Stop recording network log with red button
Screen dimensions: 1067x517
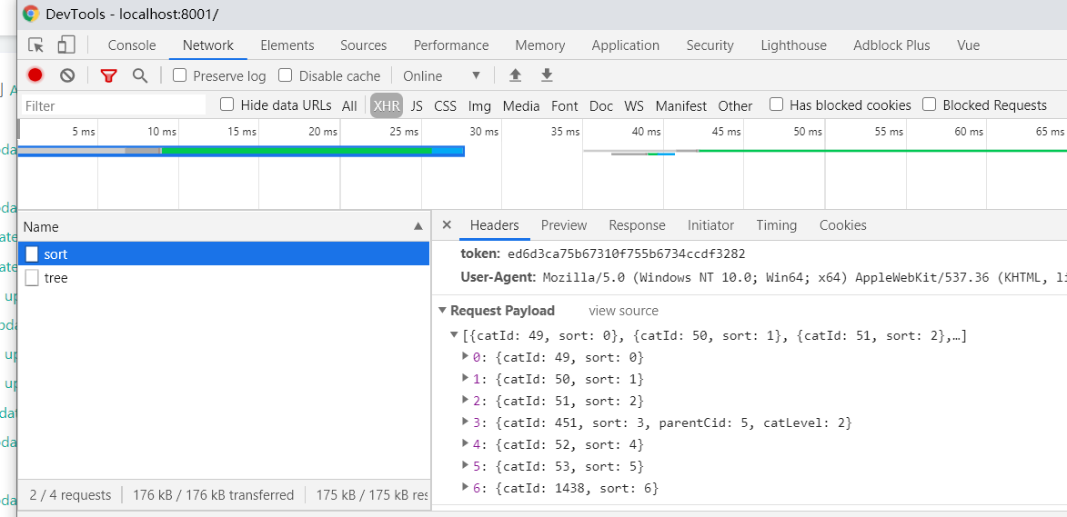35,75
